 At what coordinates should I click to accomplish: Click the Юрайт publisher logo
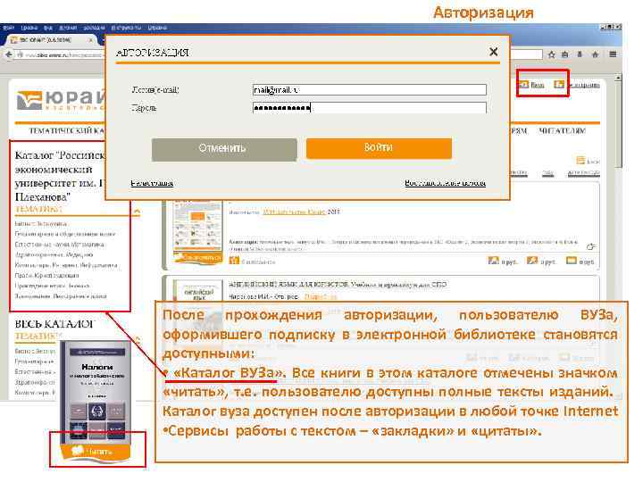[x=60, y=100]
